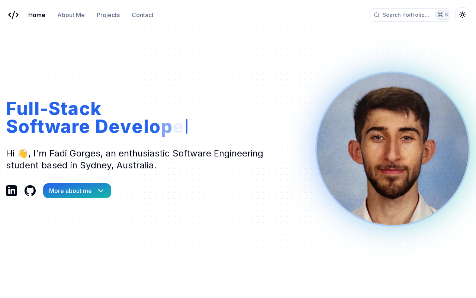The width and height of the screenshot is (476, 298).
Task: Click the code brackets logo icon
Action: pyautogui.click(x=13, y=15)
